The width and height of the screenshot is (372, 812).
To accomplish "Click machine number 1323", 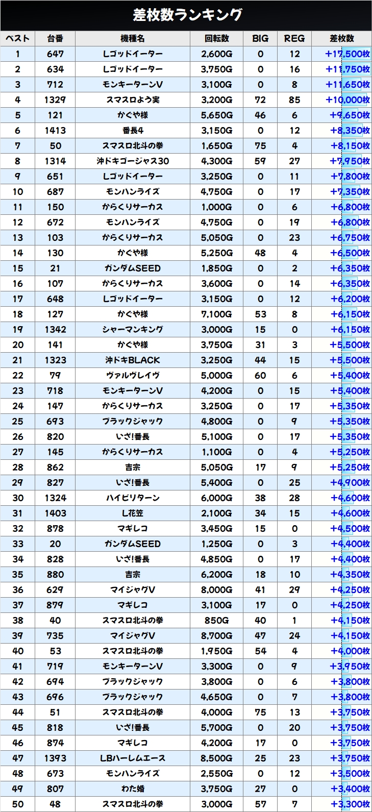I will [55, 360].
